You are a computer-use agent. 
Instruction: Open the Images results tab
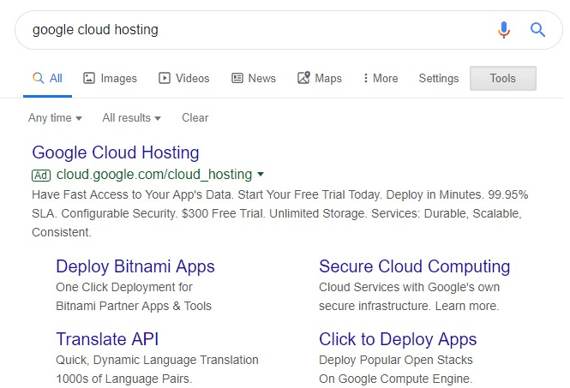110,78
